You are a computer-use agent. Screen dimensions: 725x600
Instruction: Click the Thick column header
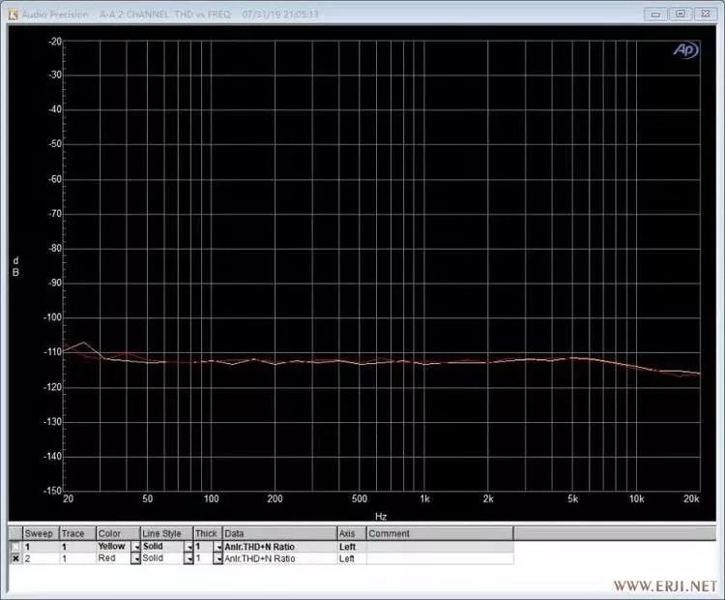(208, 534)
